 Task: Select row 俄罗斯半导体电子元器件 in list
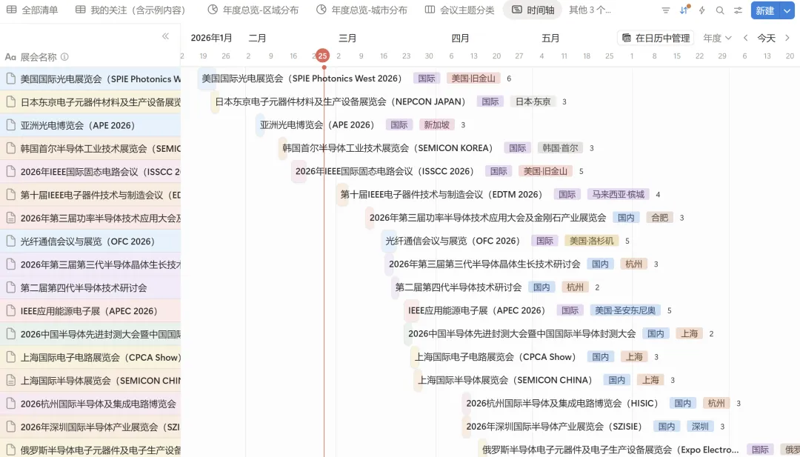(90, 450)
